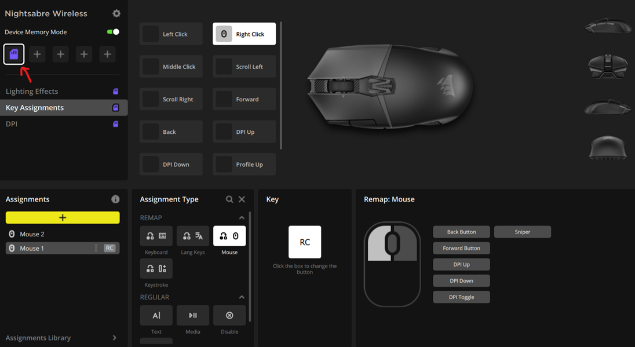The image size is (635, 347).
Task: Remap to Forward Button
Action: (461, 248)
